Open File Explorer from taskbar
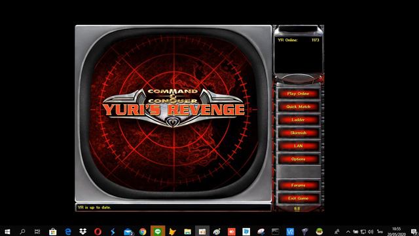419x236 pixels. click(x=188, y=231)
